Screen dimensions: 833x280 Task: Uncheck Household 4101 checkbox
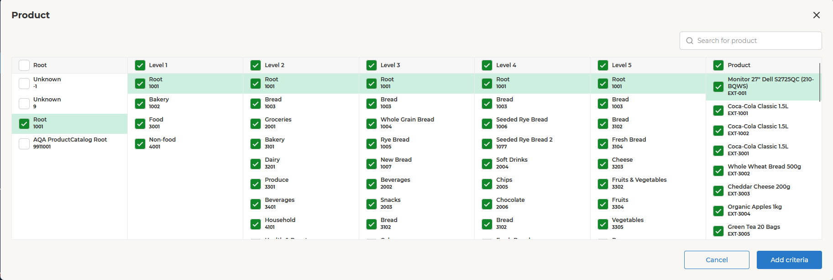pyautogui.click(x=256, y=224)
